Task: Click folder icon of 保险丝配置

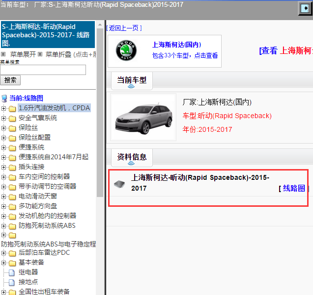Action: click(12, 138)
